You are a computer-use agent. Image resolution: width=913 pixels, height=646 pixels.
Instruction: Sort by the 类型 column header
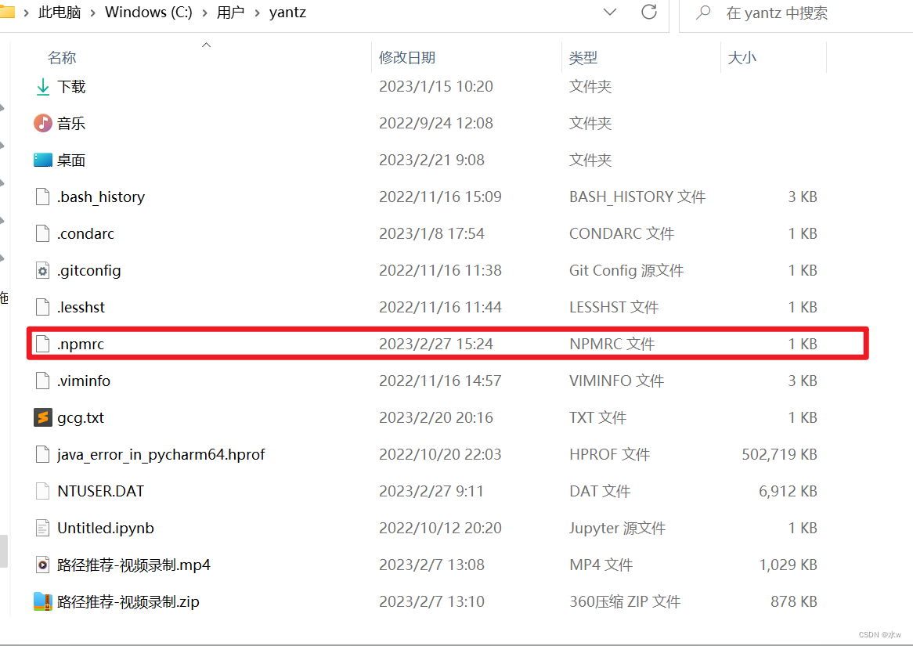point(583,58)
